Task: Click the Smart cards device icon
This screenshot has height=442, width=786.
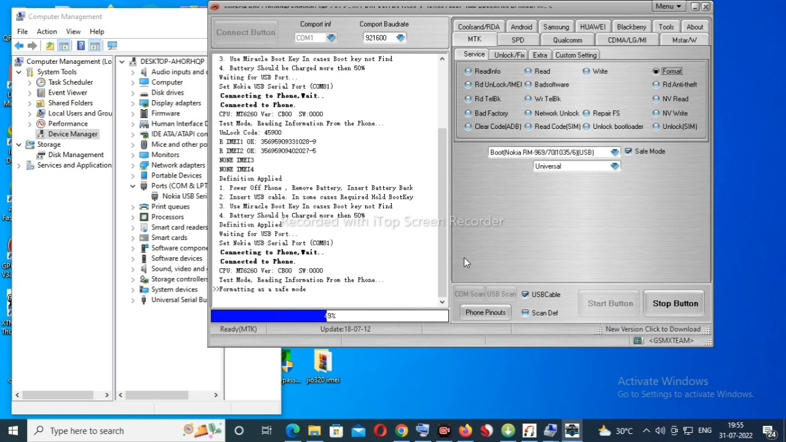Action: (x=144, y=238)
